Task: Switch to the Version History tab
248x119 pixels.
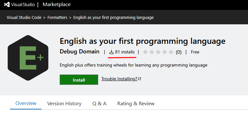Action: tap(64, 104)
